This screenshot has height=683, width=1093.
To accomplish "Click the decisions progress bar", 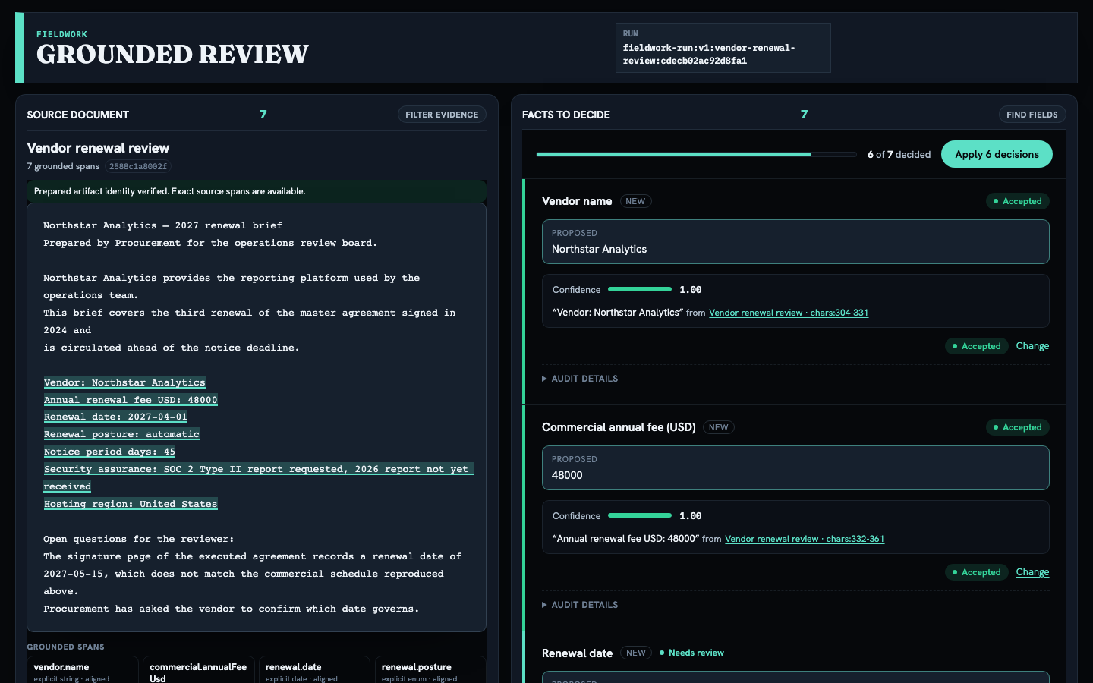I will tap(696, 154).
